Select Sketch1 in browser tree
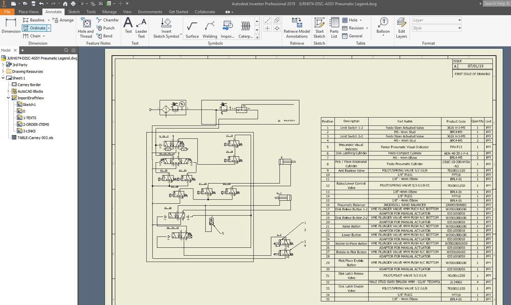 tap(26, 104)
